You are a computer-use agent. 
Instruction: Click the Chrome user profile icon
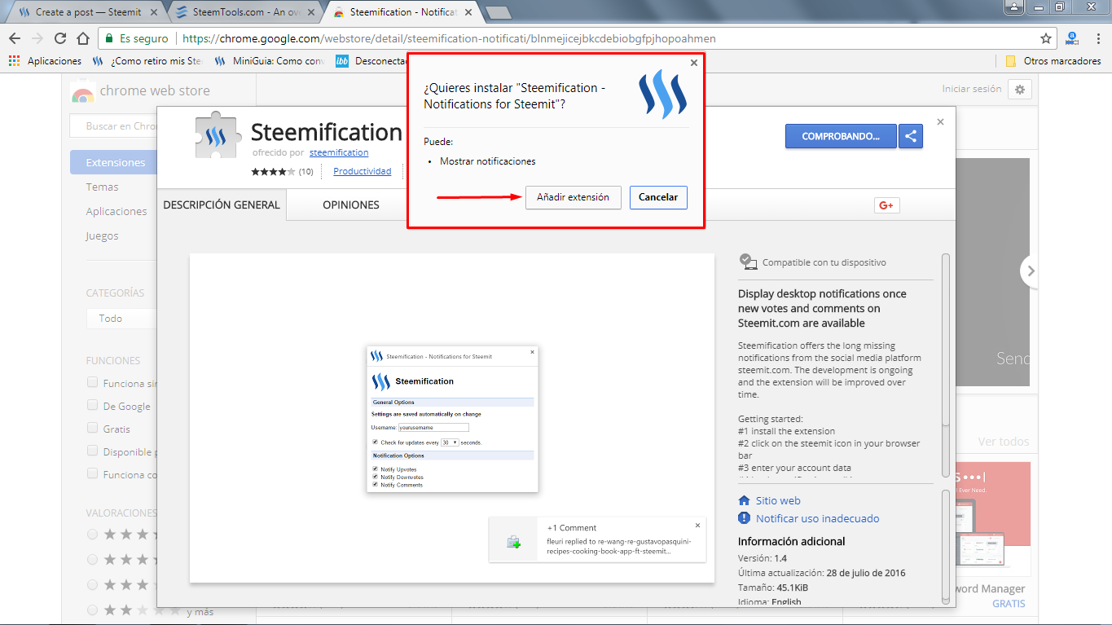tap(1014, 7)
